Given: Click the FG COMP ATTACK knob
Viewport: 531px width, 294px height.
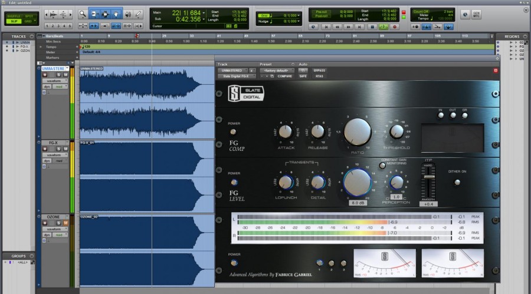Looking at the screenshot, I should pyautogui.click(x=286, y=132).
